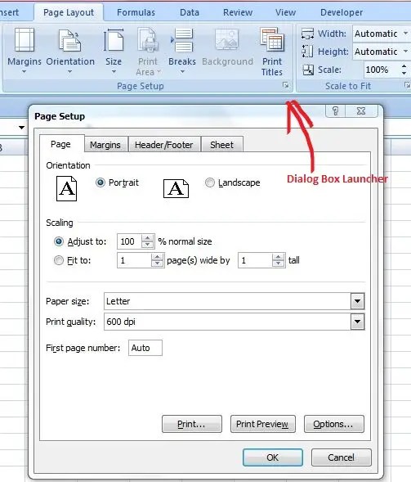
Task: Click the help question mark in Page Setup
Action: (x=335, y=110)
